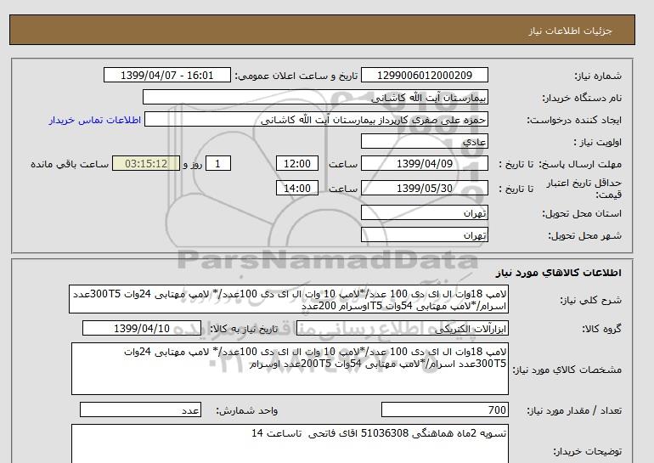The image size is (654, 463).
Task: Click the label گروه کالا
Action: click(601, 329)
